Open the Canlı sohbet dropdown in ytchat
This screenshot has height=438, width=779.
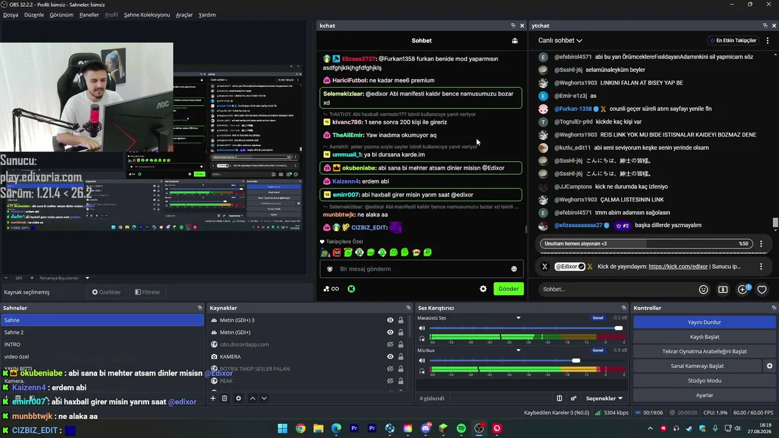560,40
